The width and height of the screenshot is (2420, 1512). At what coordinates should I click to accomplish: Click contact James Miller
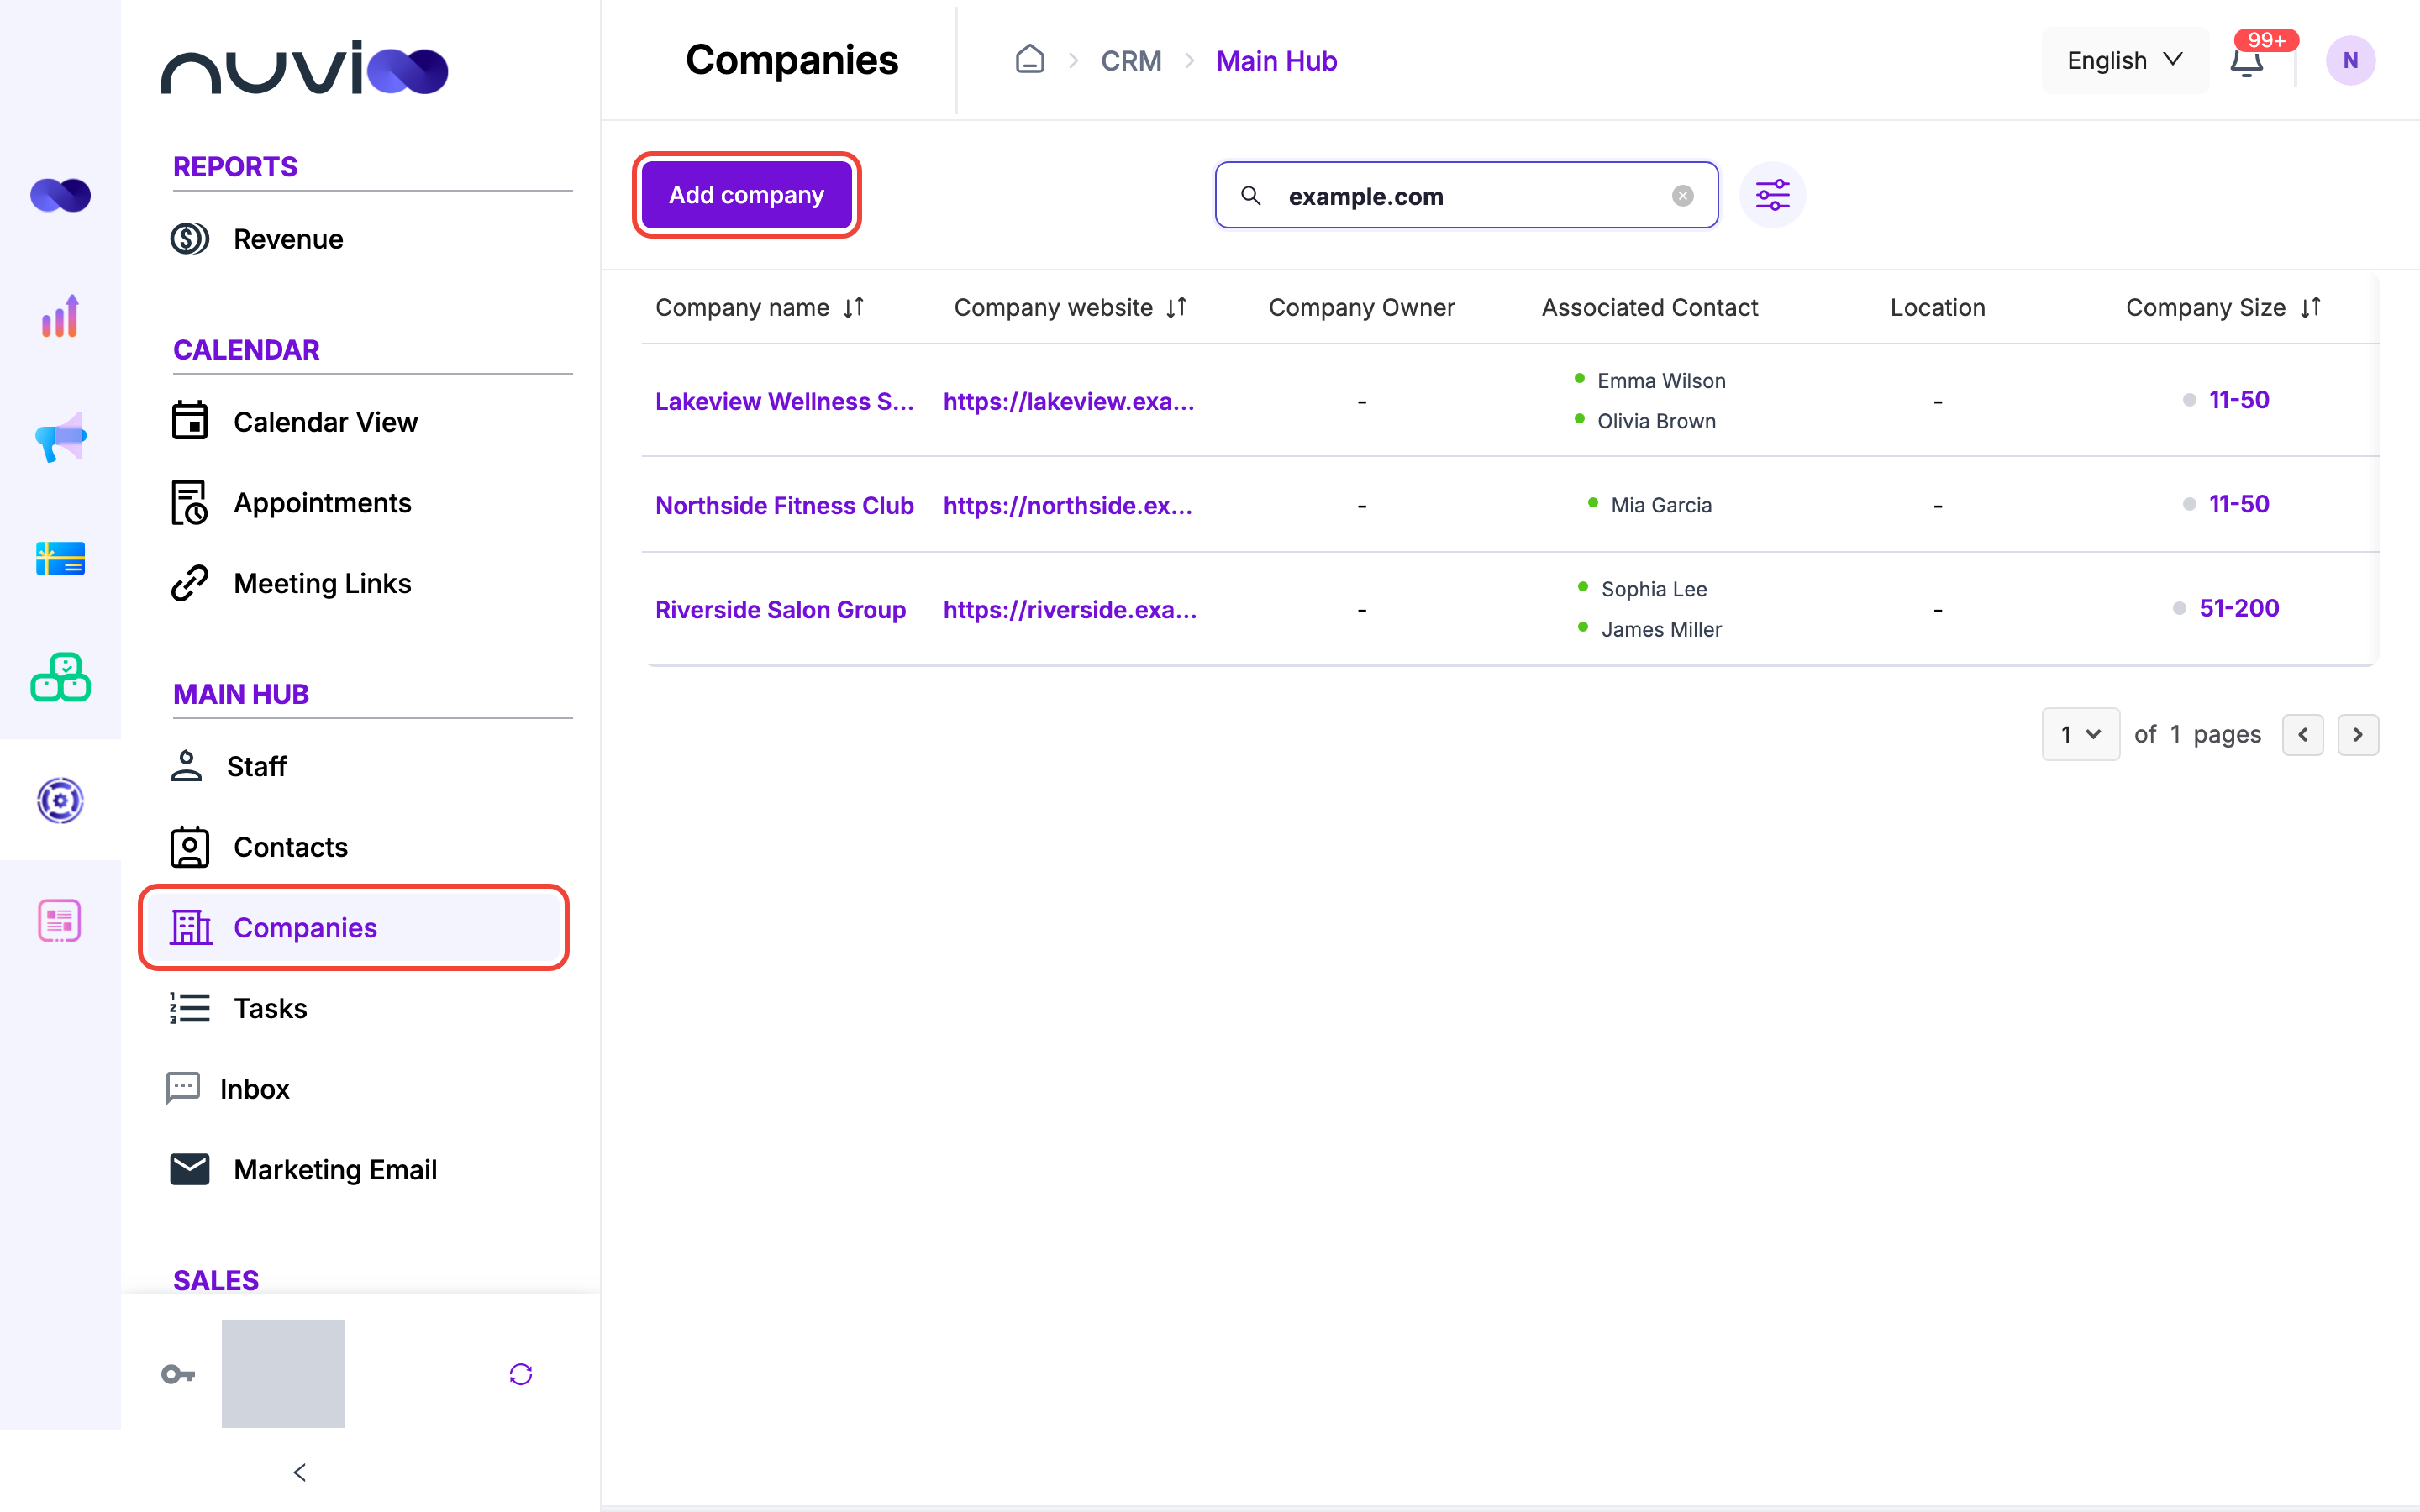pos(1661,630)
